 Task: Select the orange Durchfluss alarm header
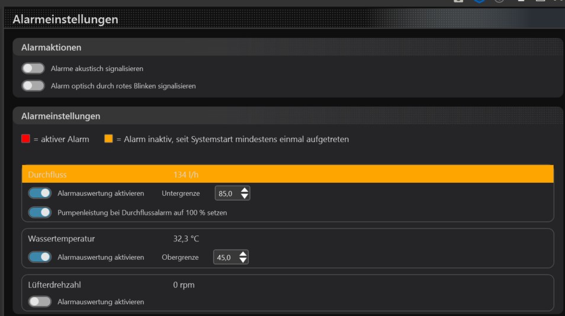[x=287, y=174]
